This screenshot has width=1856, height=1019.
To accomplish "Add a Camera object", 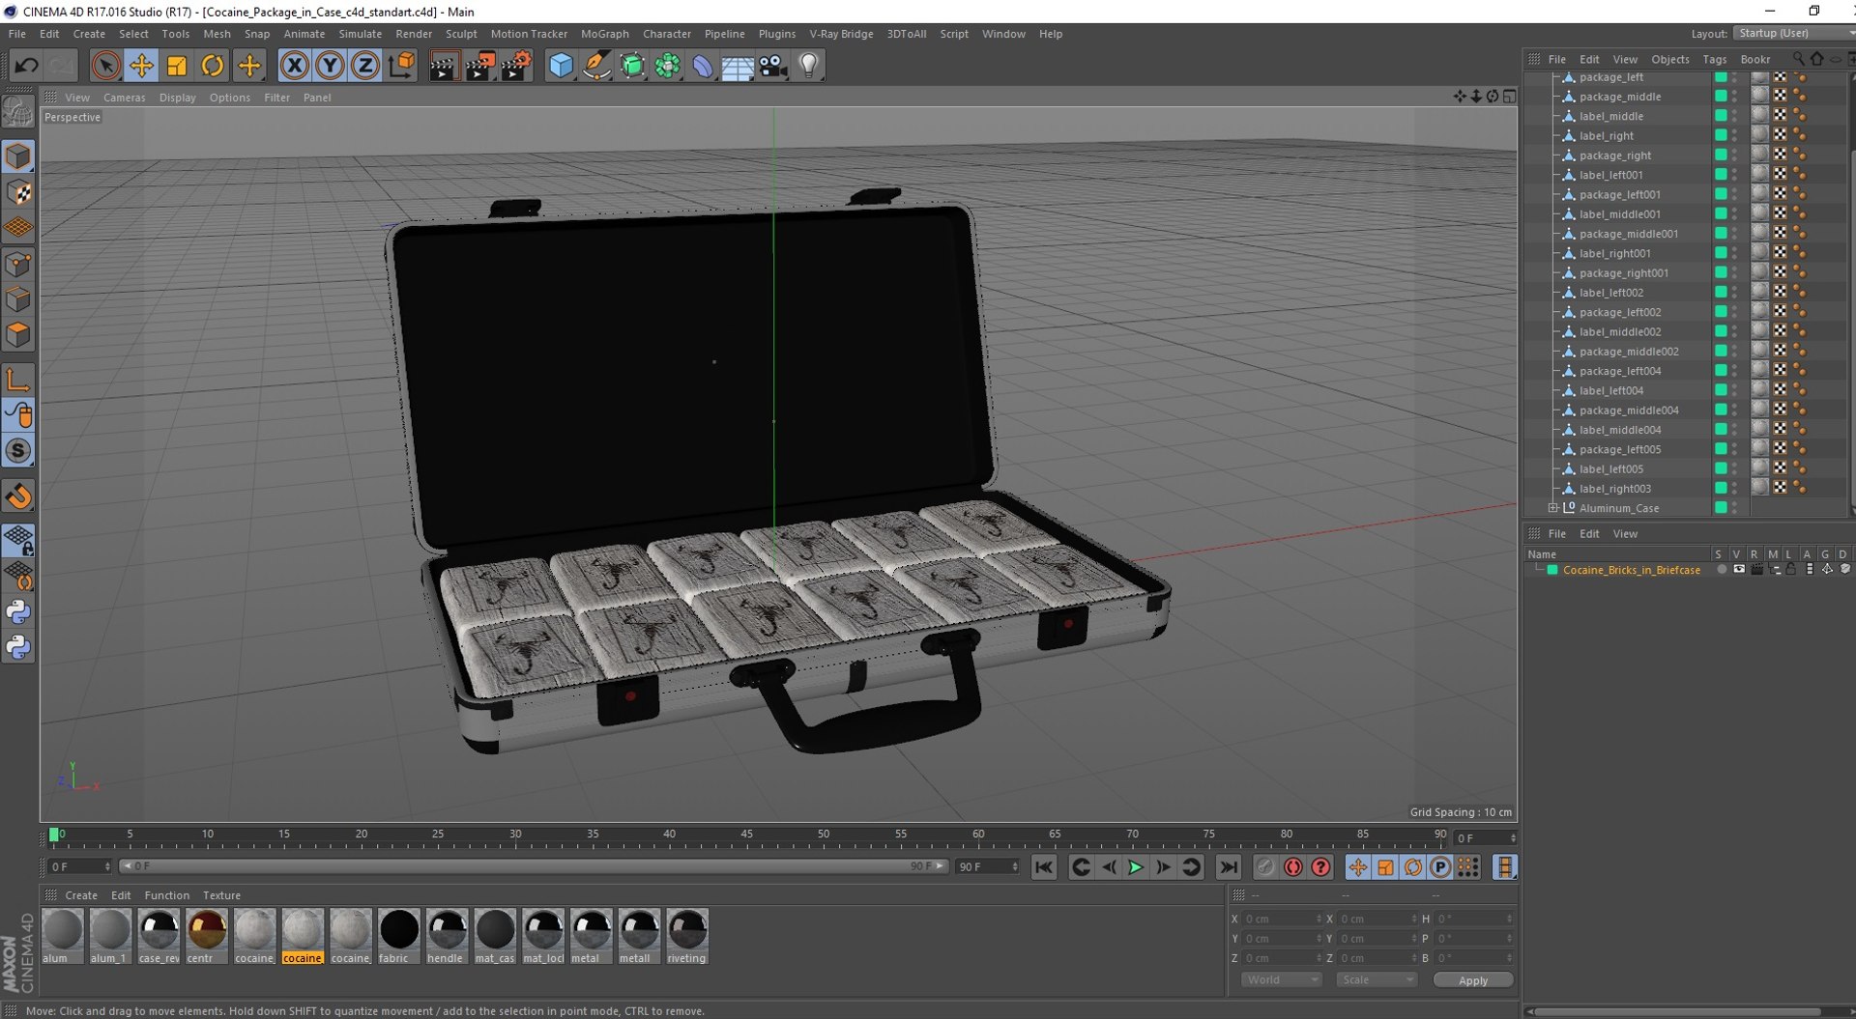I will pyautogui.click(x=773, y=66).
